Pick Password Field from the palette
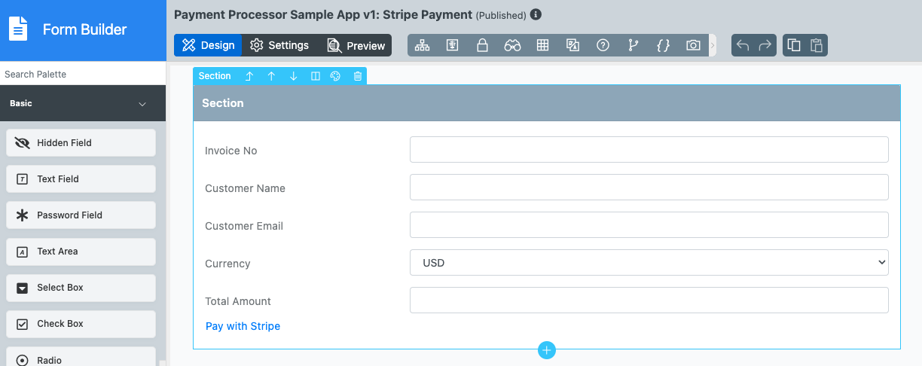The image size is (922, 366). (x=81, y=215)
